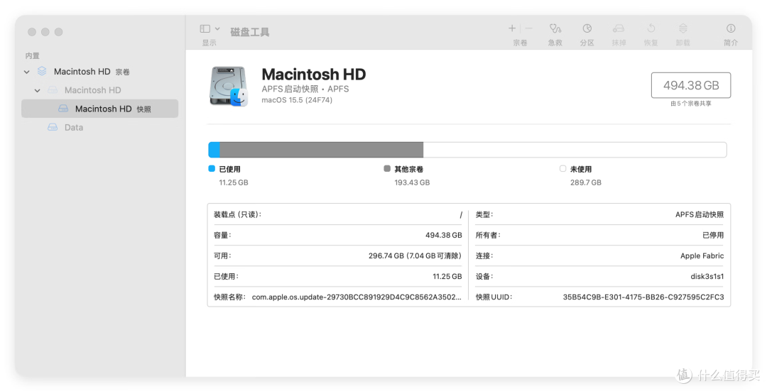The width and height of the screenshot is (767, 391).
Task: Click the APFS启动快照 type value in table
Action: click(700, 214)
